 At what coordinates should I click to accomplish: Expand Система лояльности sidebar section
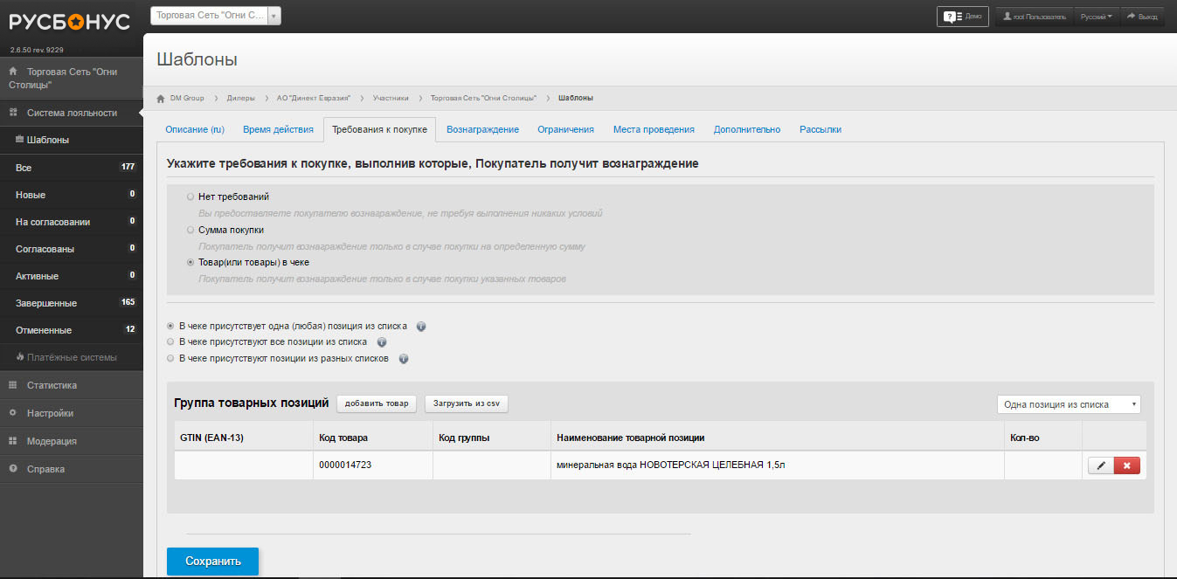tap(71, 113)
